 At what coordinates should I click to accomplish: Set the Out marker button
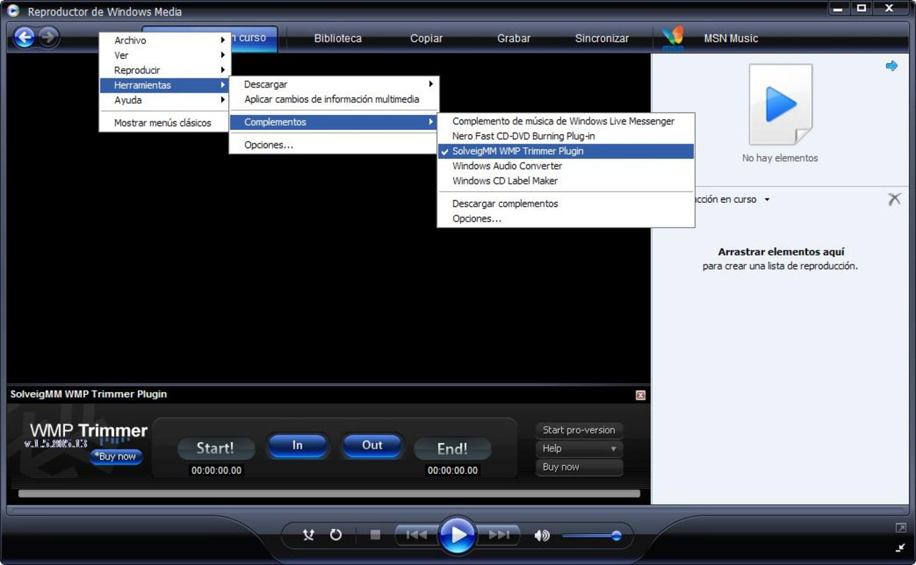tap(372, 445)
